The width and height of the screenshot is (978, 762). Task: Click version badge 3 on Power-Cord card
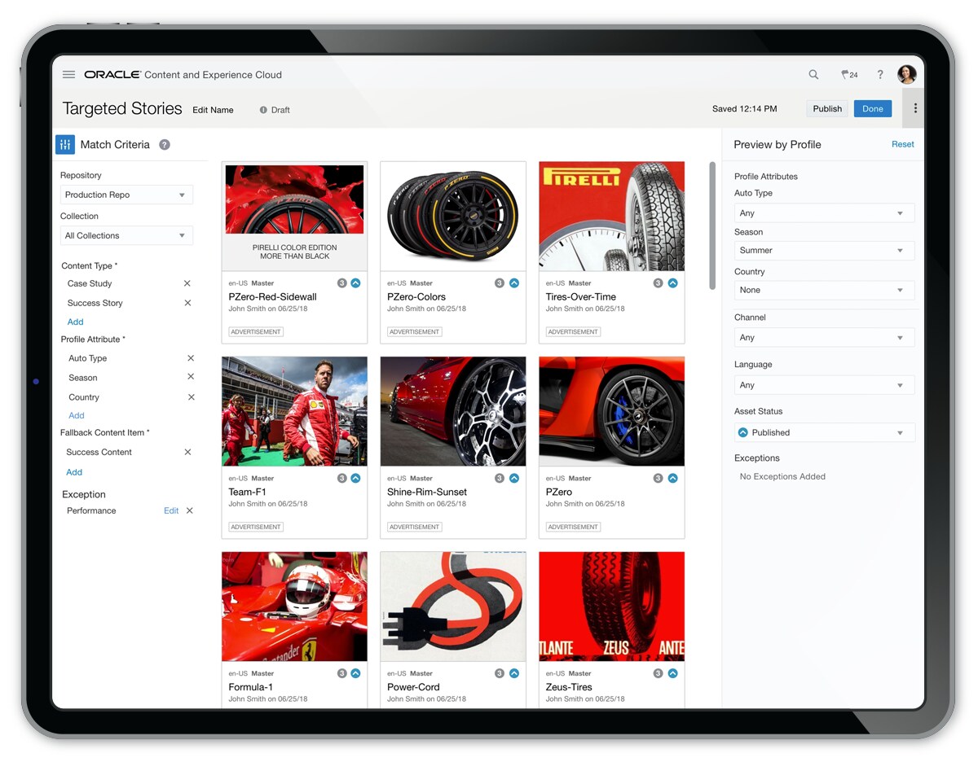500,673
